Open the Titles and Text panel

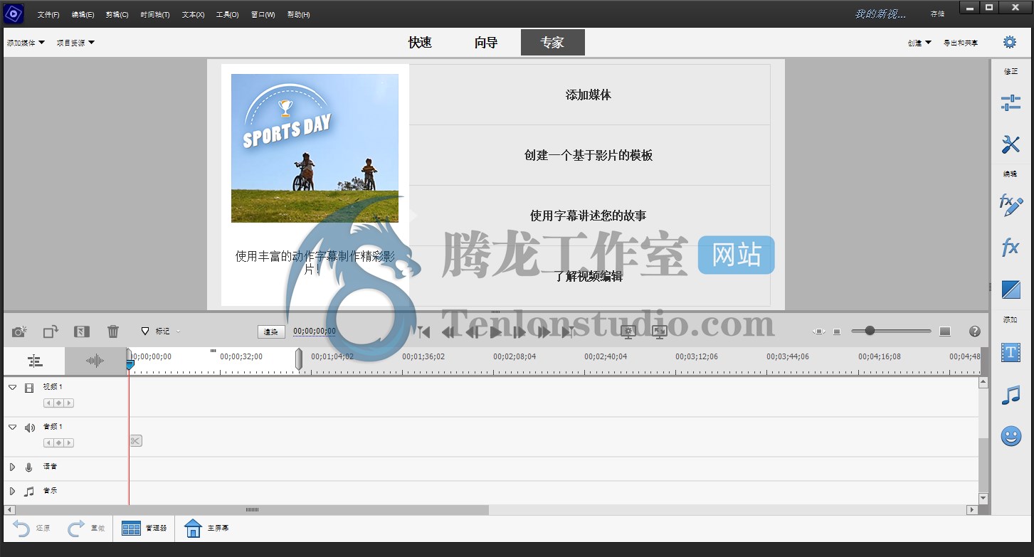pos(1011,352)
